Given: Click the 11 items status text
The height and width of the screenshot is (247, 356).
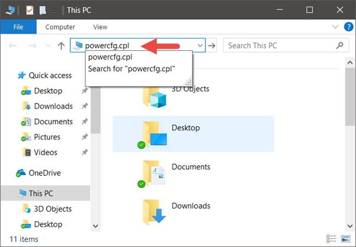Looking at the screenshot, I should tap(24, 239).
